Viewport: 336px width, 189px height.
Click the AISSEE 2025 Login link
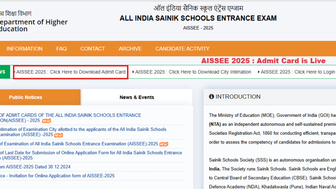(298, 72)
